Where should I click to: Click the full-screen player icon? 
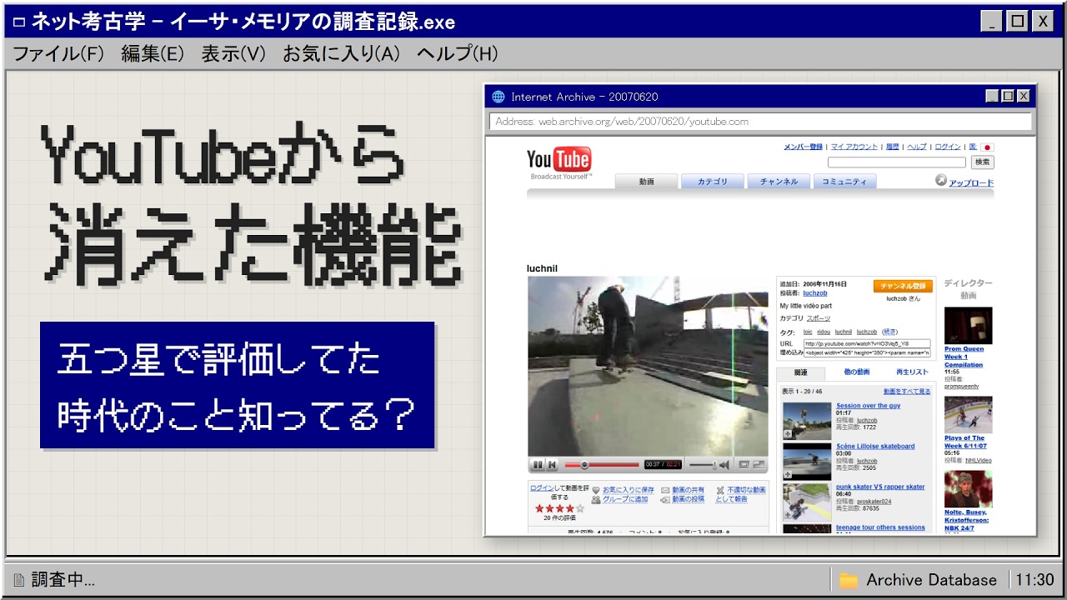pyautogui.click(x=759, y=465)
